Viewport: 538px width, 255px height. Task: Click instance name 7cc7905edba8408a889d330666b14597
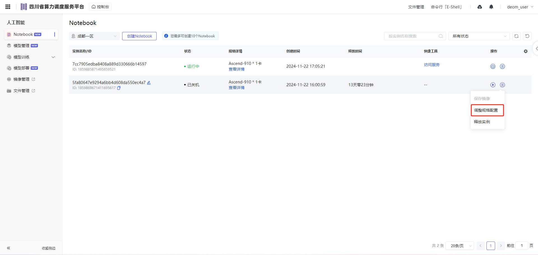point(110,64)
